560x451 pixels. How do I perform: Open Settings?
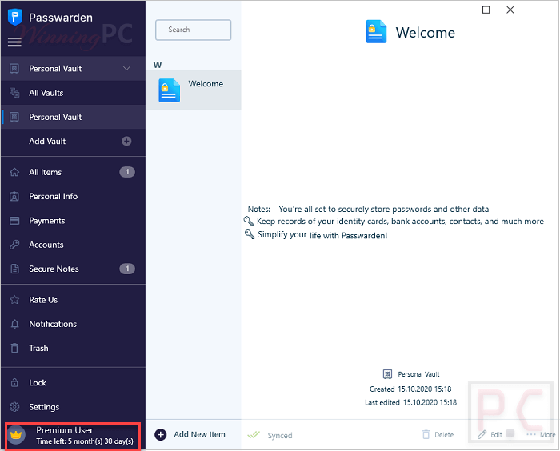(73, 407)
